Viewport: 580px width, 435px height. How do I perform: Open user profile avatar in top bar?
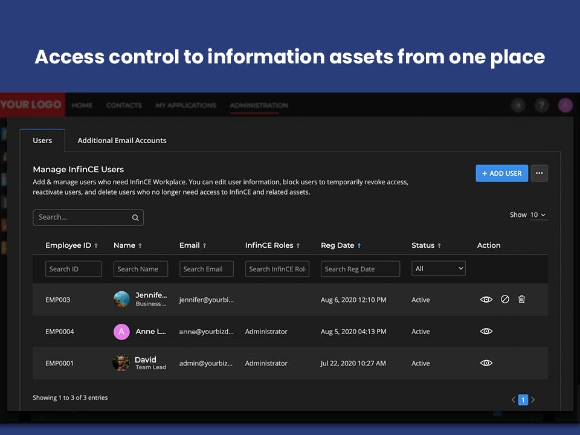coord(565,105)
